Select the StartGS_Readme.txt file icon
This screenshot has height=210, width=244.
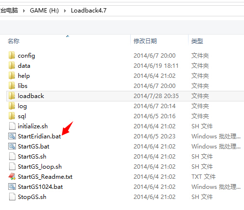coord(12,176)
